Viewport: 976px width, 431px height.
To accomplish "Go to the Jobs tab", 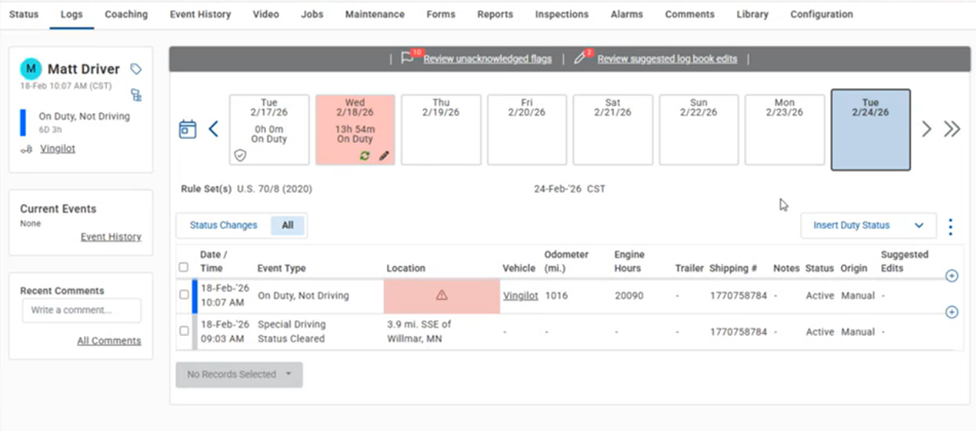I will [312, 14].
